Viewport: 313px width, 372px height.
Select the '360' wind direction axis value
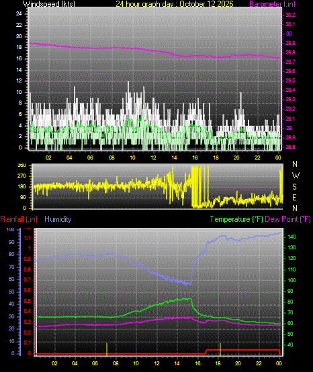pyautogui.click(x=21, y=166)
